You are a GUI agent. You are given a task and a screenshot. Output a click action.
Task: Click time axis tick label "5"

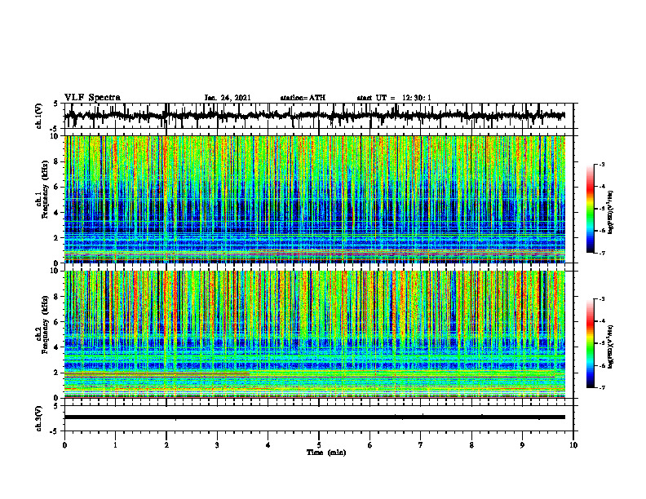(319, 445)
